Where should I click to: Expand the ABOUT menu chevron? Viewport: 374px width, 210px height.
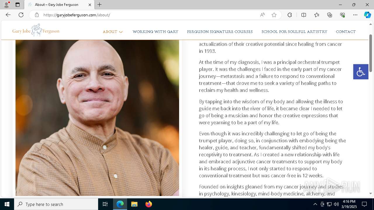pos(121,32)
